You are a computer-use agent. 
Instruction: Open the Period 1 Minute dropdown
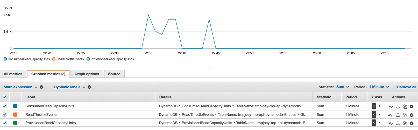click(x=379, y=87)
